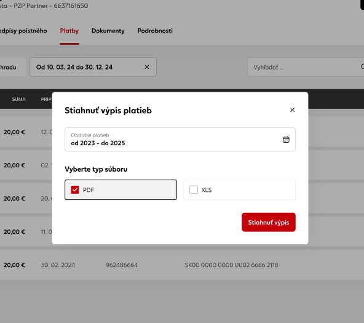The width and height of the screenshot is (364, 323).
Task: Click the Vyhľadať search field
Action: [306, 67]
